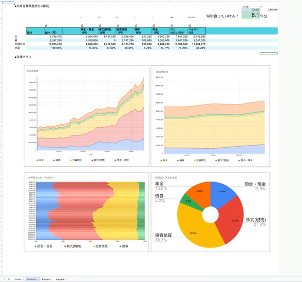Open the Readme tab dropdown arrow
This screenshot has width=302, height=282.
tap(23, 279)
